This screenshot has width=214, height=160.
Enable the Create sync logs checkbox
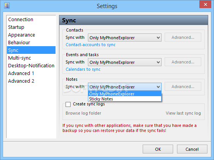(x=68, y=105)
